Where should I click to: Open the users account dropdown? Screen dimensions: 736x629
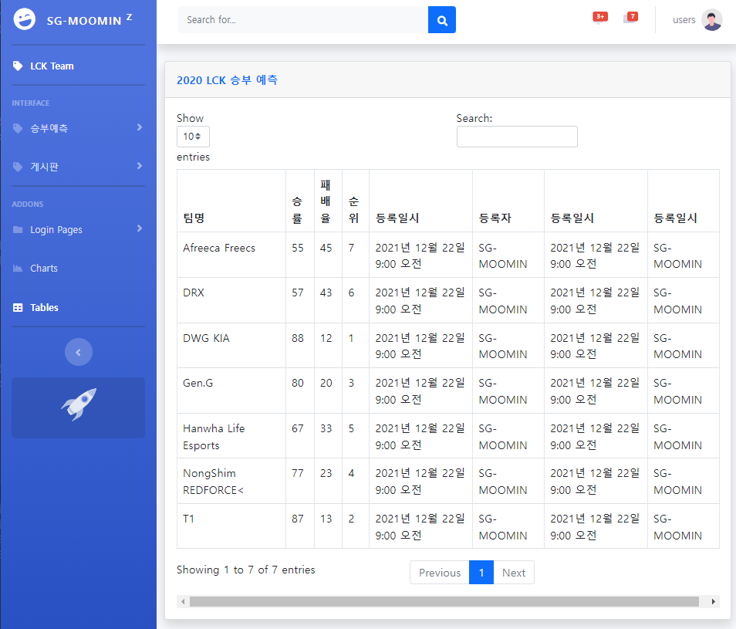click(697, 20)
